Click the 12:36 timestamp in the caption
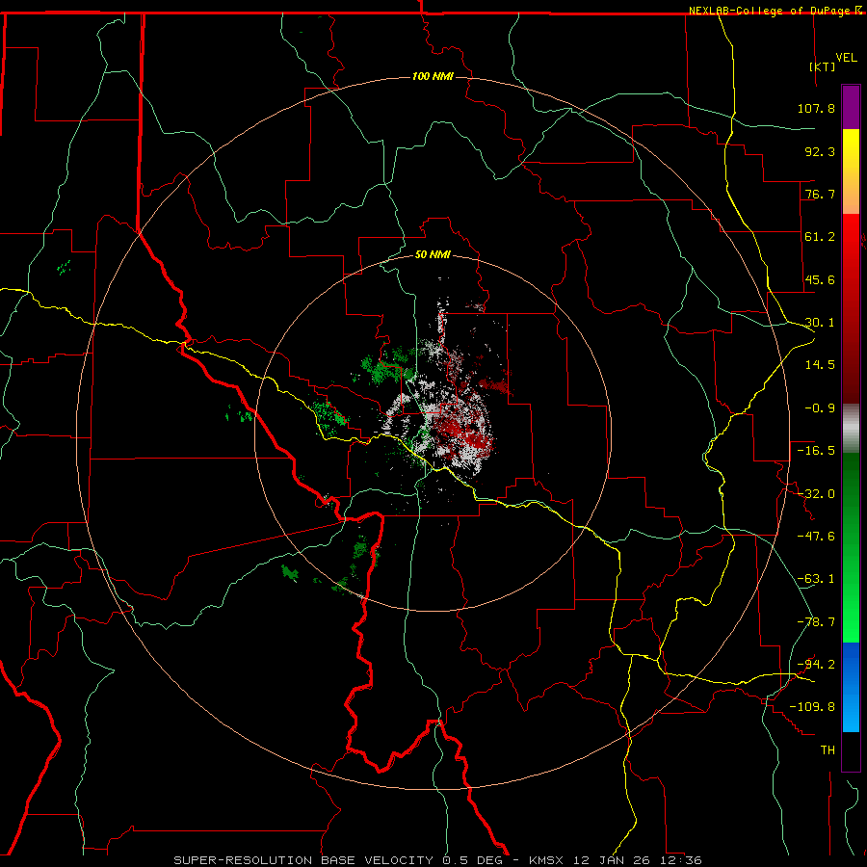 (x=683, y=860)
